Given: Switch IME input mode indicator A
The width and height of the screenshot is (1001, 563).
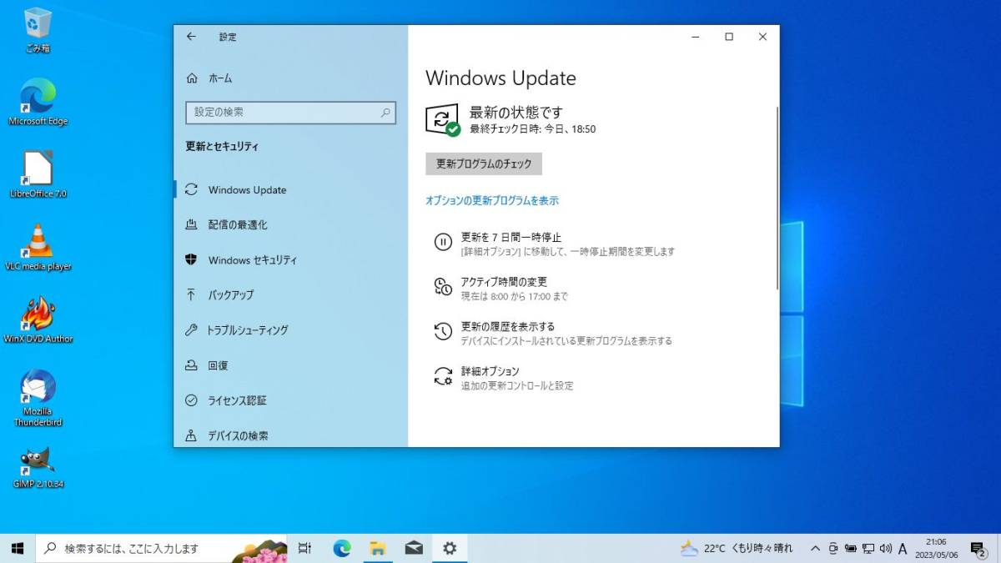Looking at the screenshot, I should click(903, 548).
